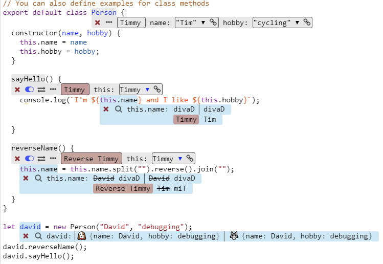The height and width of the screenshot is (264, 383).
Task: Open more options for the Person class instance
Action: (x=109, y=23)
